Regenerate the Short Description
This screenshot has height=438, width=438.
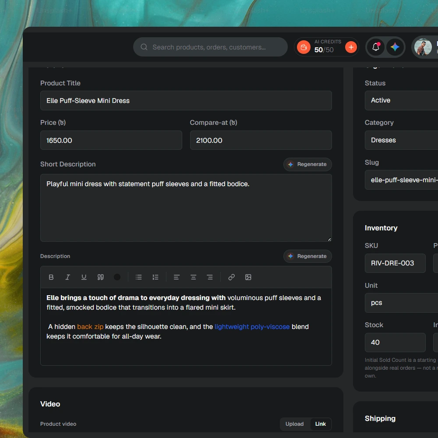(307, 164)
